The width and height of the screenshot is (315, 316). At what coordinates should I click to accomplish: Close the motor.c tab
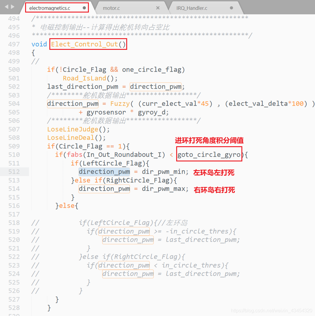158,8
